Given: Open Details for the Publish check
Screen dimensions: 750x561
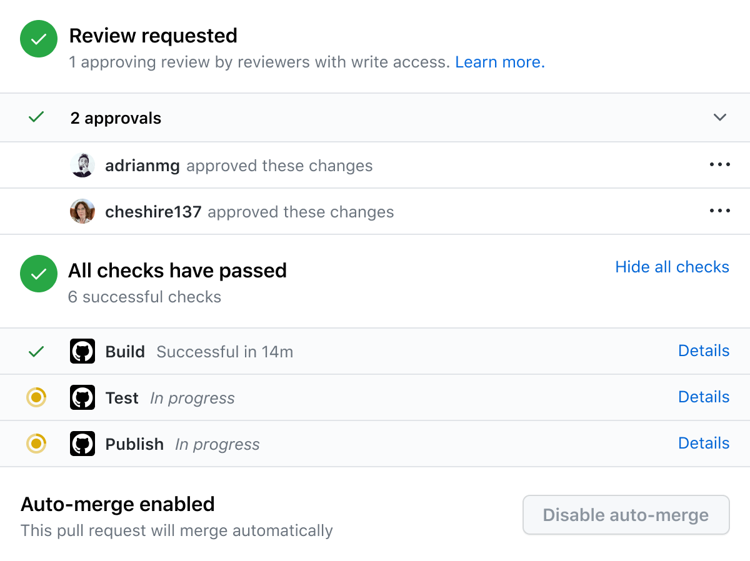Looking at the screenshot, I should [704, 444].
